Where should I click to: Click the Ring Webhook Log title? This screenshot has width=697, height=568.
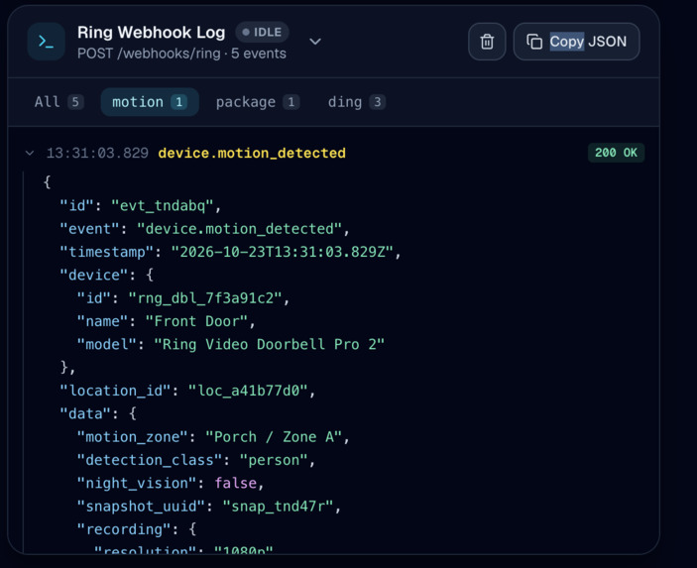(x=151, y=33)
